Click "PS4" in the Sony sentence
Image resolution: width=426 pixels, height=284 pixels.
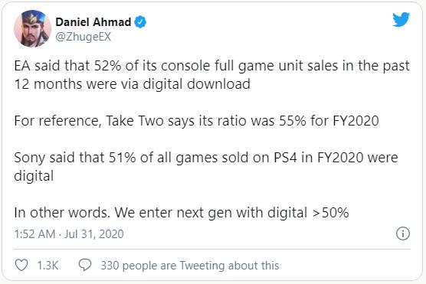[285, 158]
